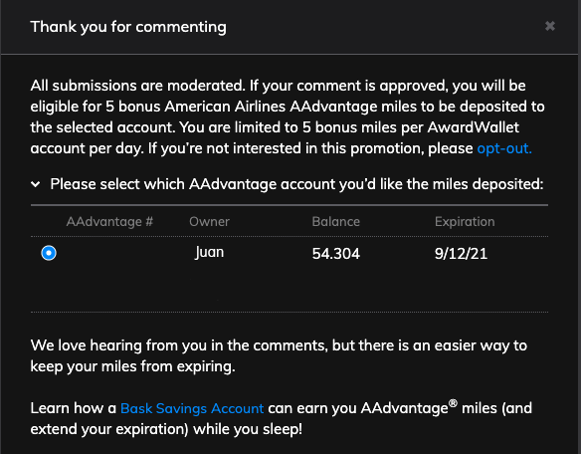This screenshot has width=581, height=454.
Task: Click the We love hearing from you paragraph
Action: pos(279,355)
